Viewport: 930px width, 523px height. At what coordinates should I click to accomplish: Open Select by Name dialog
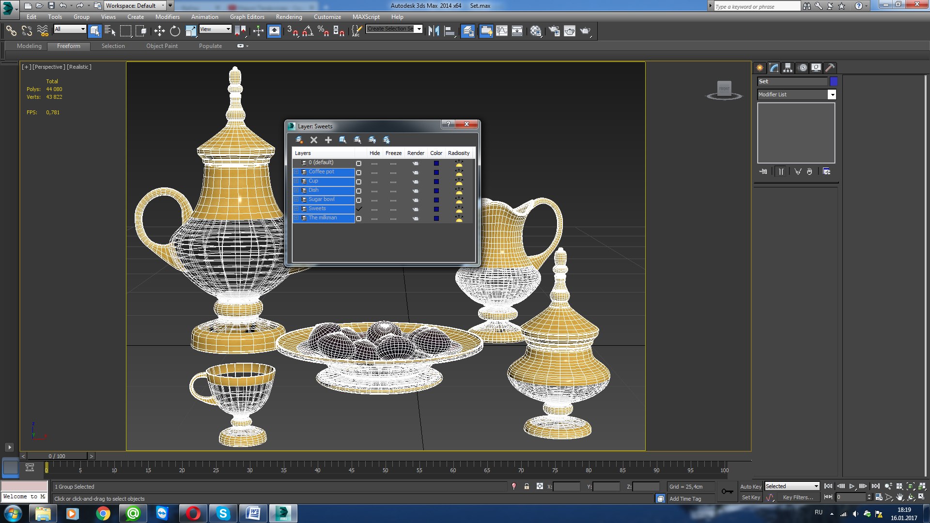click(x=110, y=31)
